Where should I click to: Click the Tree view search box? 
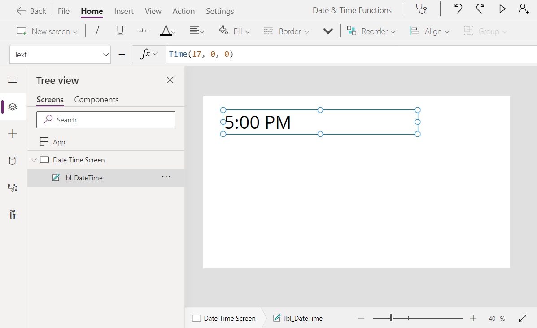(x=105, y=120)
